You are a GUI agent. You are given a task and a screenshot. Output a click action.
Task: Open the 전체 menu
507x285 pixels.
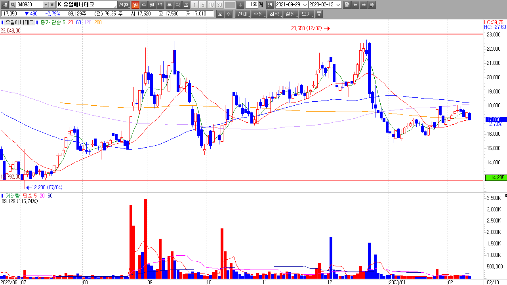pos(242,14)
